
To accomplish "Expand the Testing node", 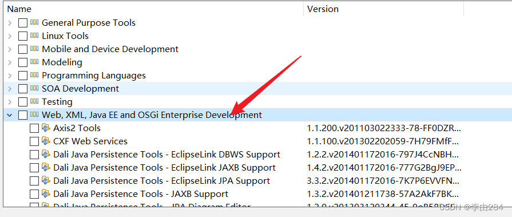I will (10, 102).
